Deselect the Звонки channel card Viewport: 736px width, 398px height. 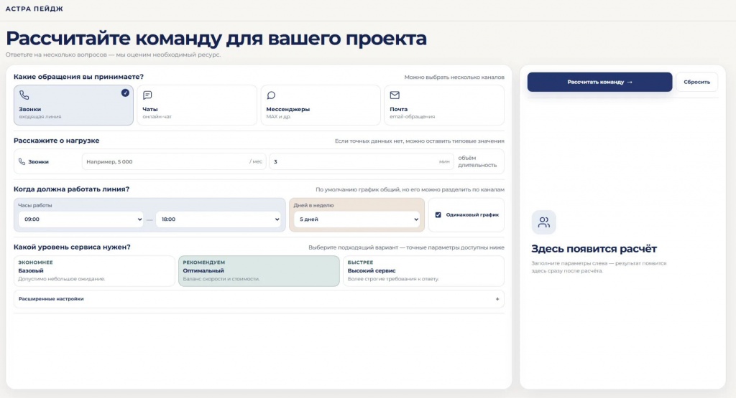pos(73,105)
